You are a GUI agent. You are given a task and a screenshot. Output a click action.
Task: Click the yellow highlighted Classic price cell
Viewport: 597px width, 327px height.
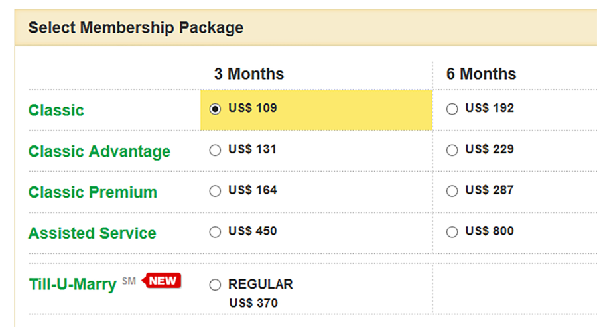click(x=316, y=110)
